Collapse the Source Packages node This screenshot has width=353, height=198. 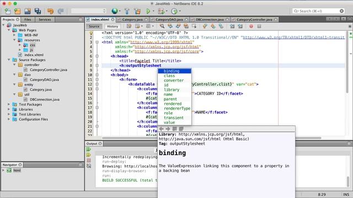pyautogui.click(x=9, y=60)
